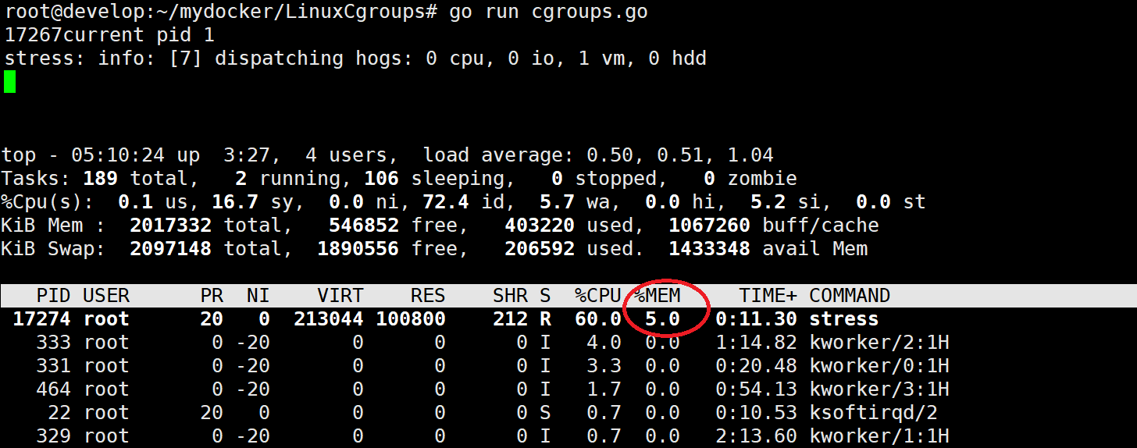Click the RES value 100800
This screenshot has height=448, width=1137.
click(x=410, y=319)
